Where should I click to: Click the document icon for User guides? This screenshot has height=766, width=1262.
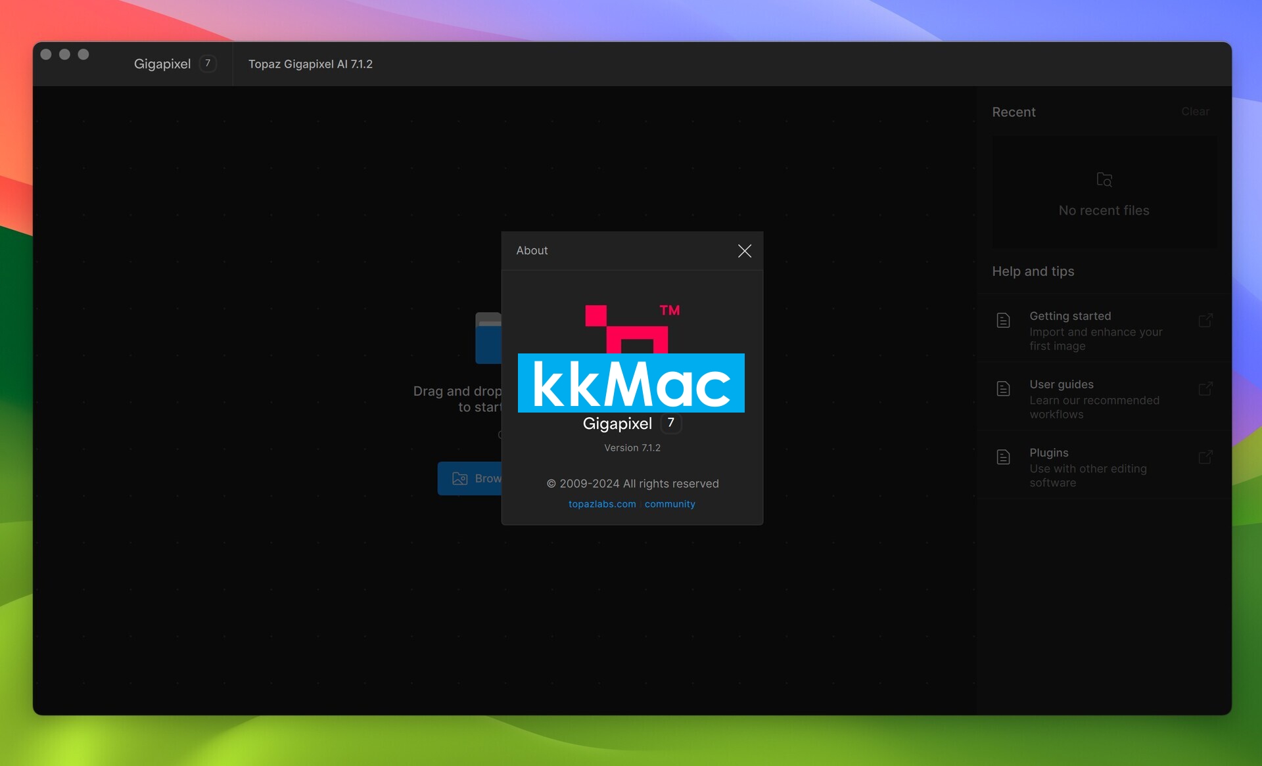click(x=1003, y=389)
